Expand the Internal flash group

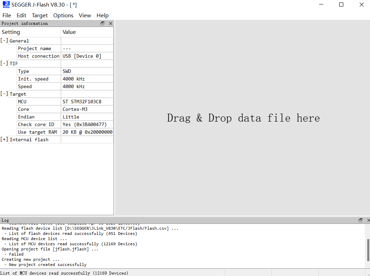(4, 140)
